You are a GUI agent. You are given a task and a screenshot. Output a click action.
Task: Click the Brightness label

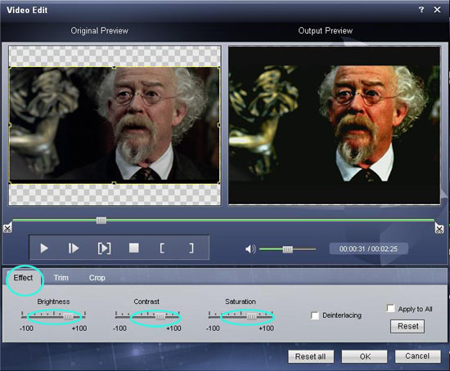pyautogui.click(x=53, y=302)
